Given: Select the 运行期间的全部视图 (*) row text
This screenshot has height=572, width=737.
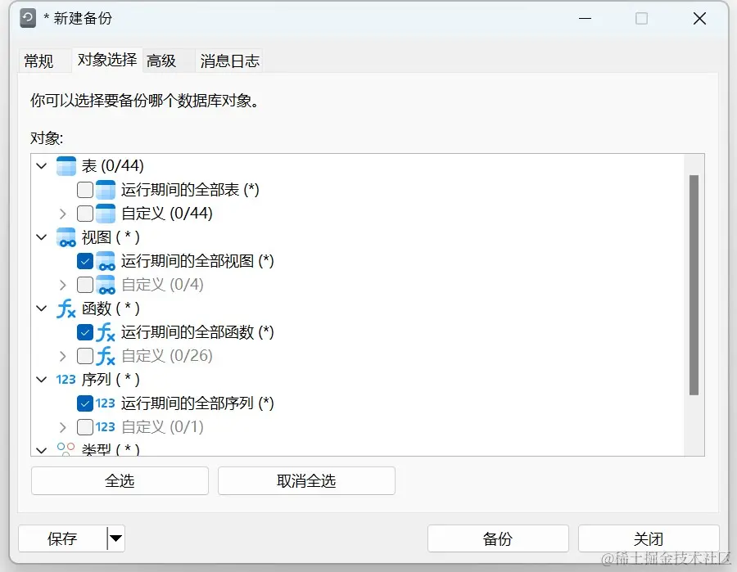Looking at the screenshot, I should [197, 261].
